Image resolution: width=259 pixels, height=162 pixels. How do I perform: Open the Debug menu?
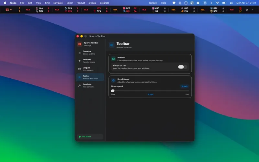point(92,3)
